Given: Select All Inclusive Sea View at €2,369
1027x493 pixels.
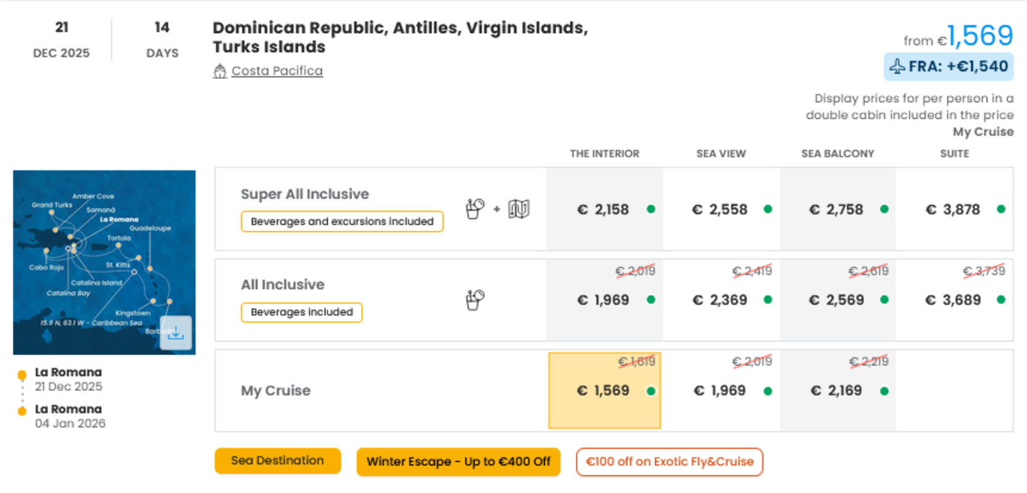Looking at the screenshot, I should pos(721,300).
